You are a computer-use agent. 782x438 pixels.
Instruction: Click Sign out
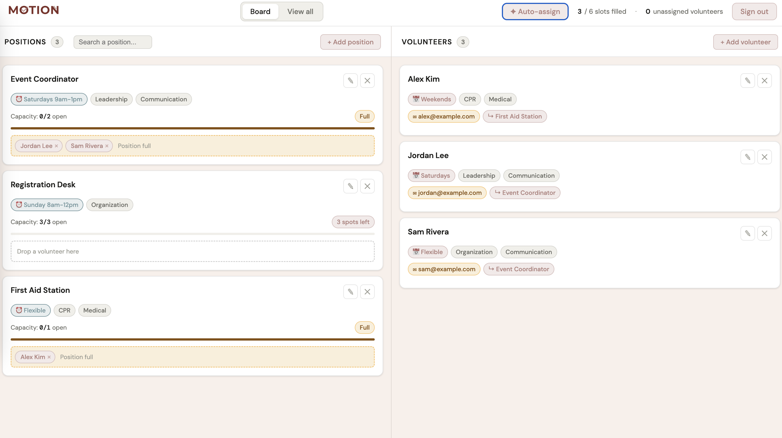coord(754,12)
